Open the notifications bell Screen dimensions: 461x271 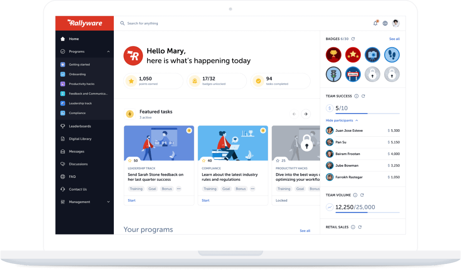tap(375, 23)
